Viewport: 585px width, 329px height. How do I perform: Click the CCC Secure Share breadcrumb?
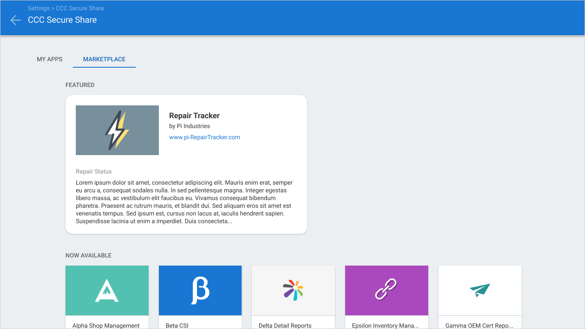pyautogui.click(x=80, y=8)
